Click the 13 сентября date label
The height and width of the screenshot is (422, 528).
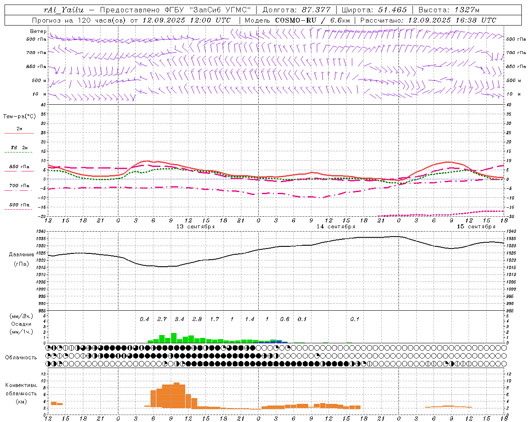tap(196, 227)
